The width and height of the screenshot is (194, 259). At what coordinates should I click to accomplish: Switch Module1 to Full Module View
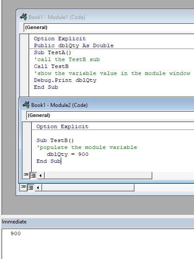(31, 188)
